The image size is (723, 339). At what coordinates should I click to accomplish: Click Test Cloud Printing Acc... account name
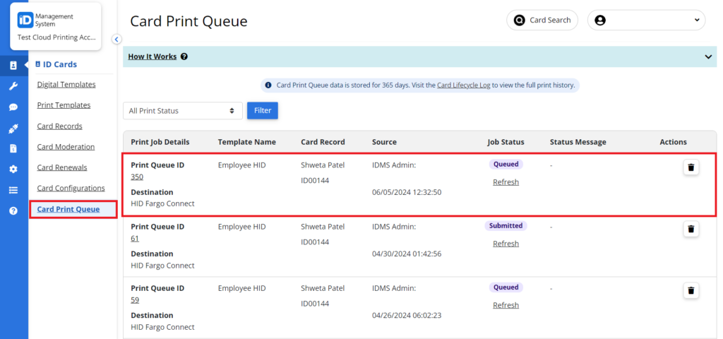(56, 37)
